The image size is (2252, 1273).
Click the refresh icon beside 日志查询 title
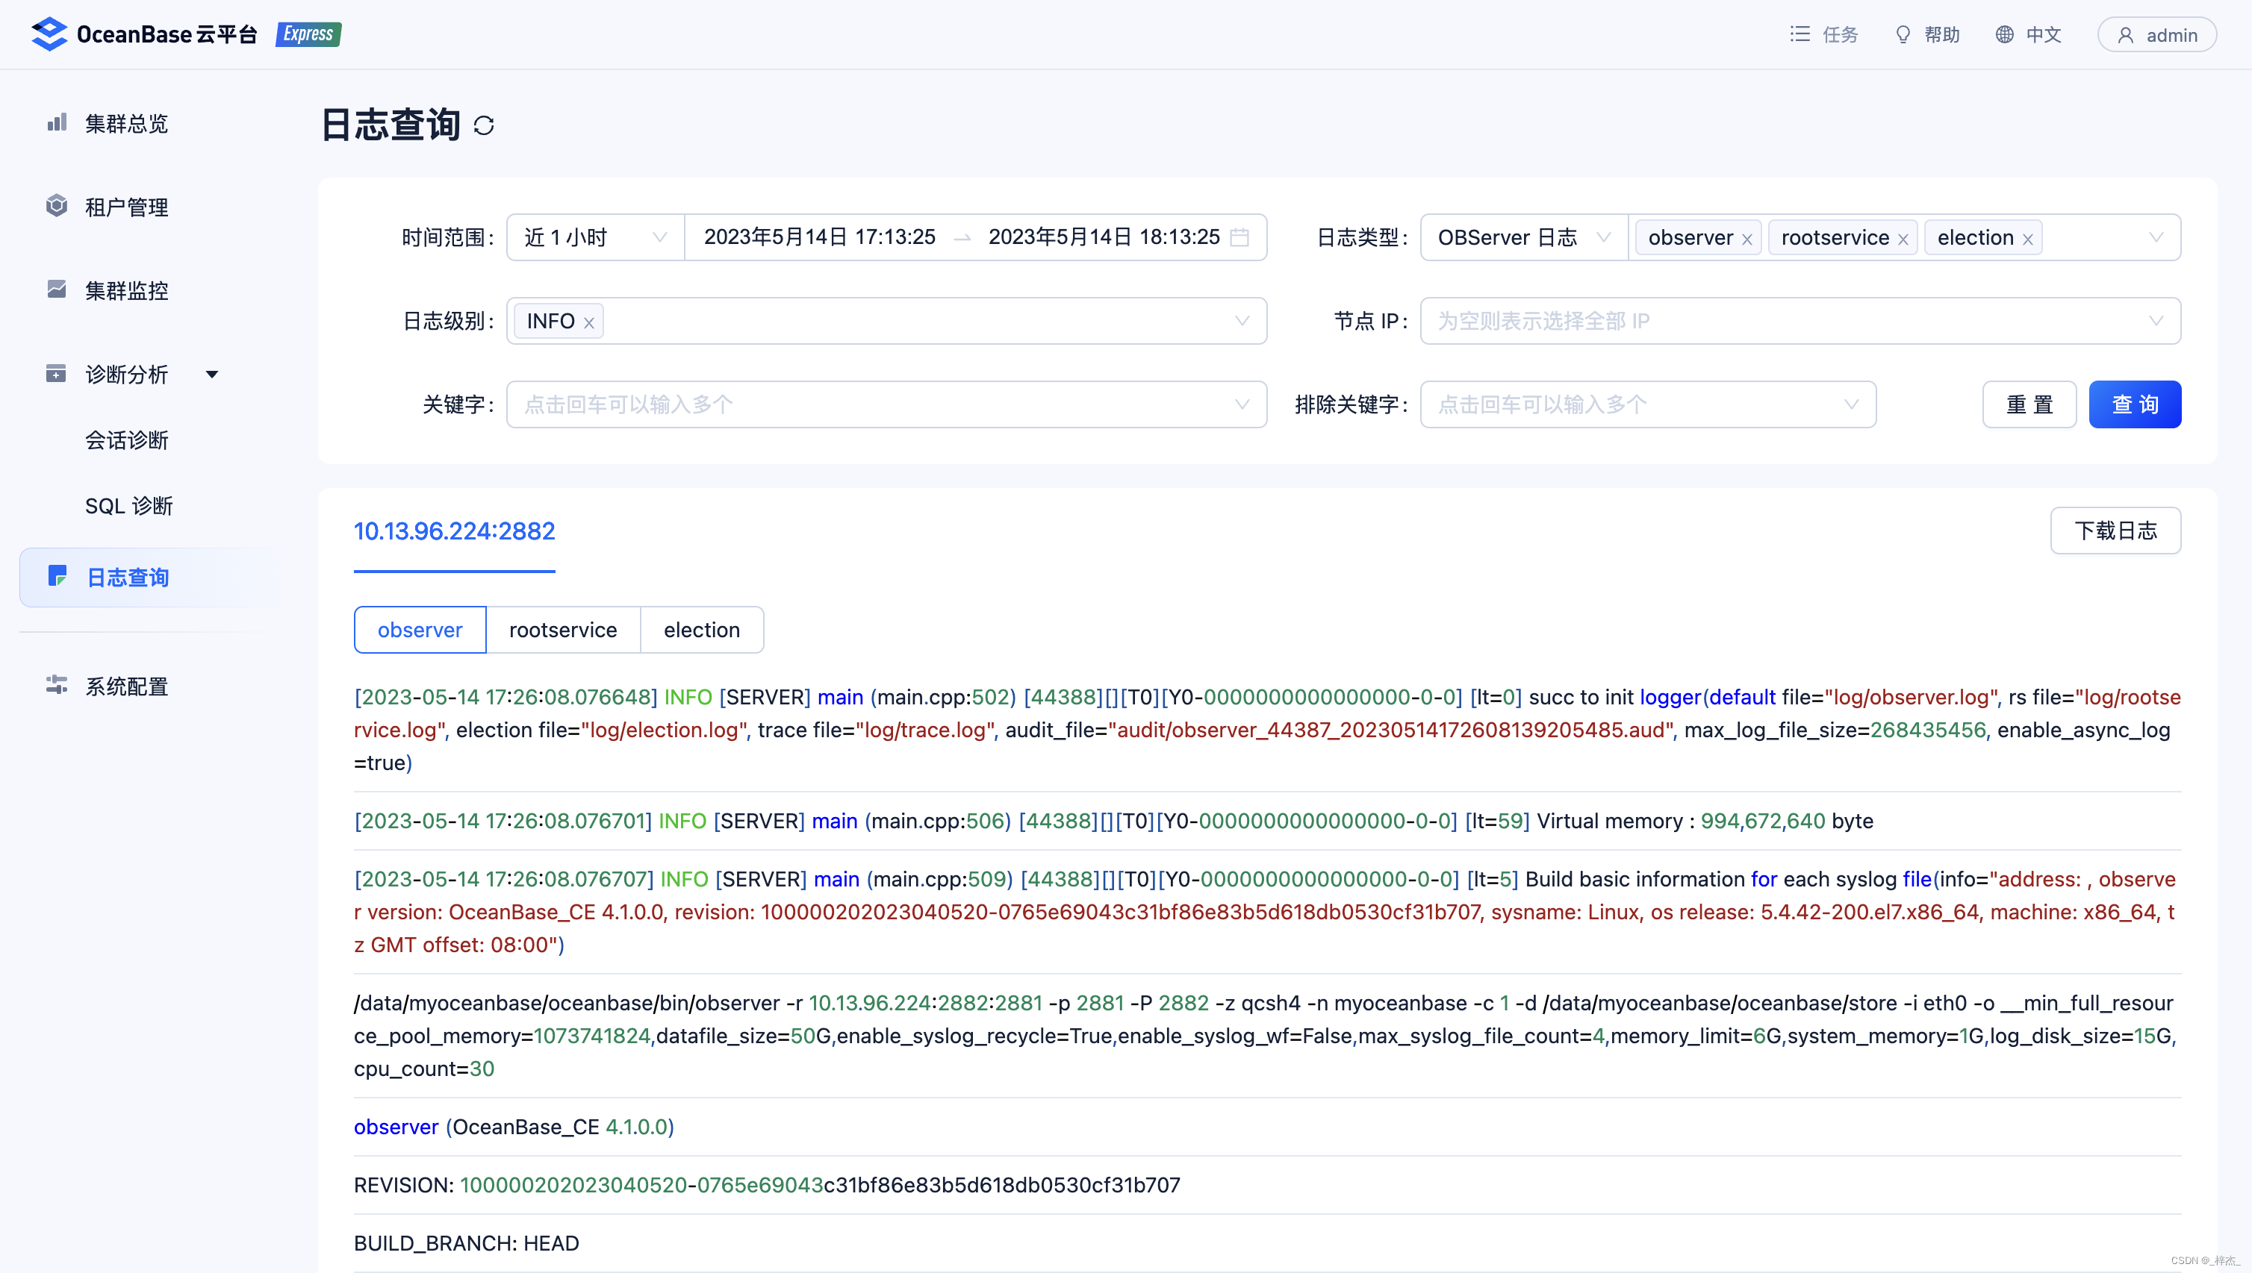(x=484, y=126)
